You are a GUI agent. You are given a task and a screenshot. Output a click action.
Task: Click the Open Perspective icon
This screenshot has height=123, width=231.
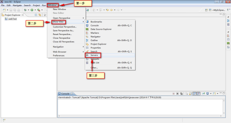206,10
